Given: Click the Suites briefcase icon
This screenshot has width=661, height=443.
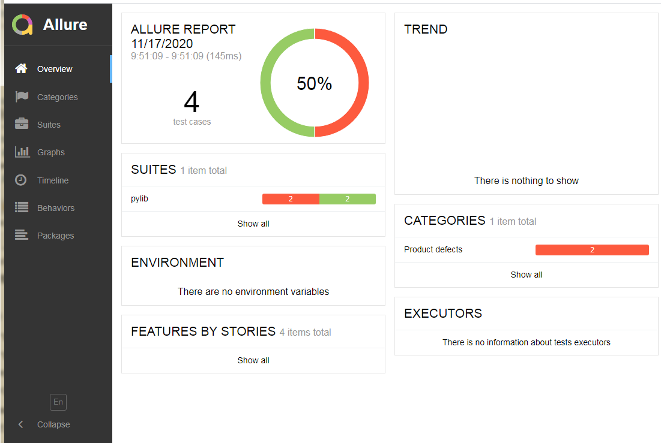Looking at the screenshot, I should tap(22, 124).
